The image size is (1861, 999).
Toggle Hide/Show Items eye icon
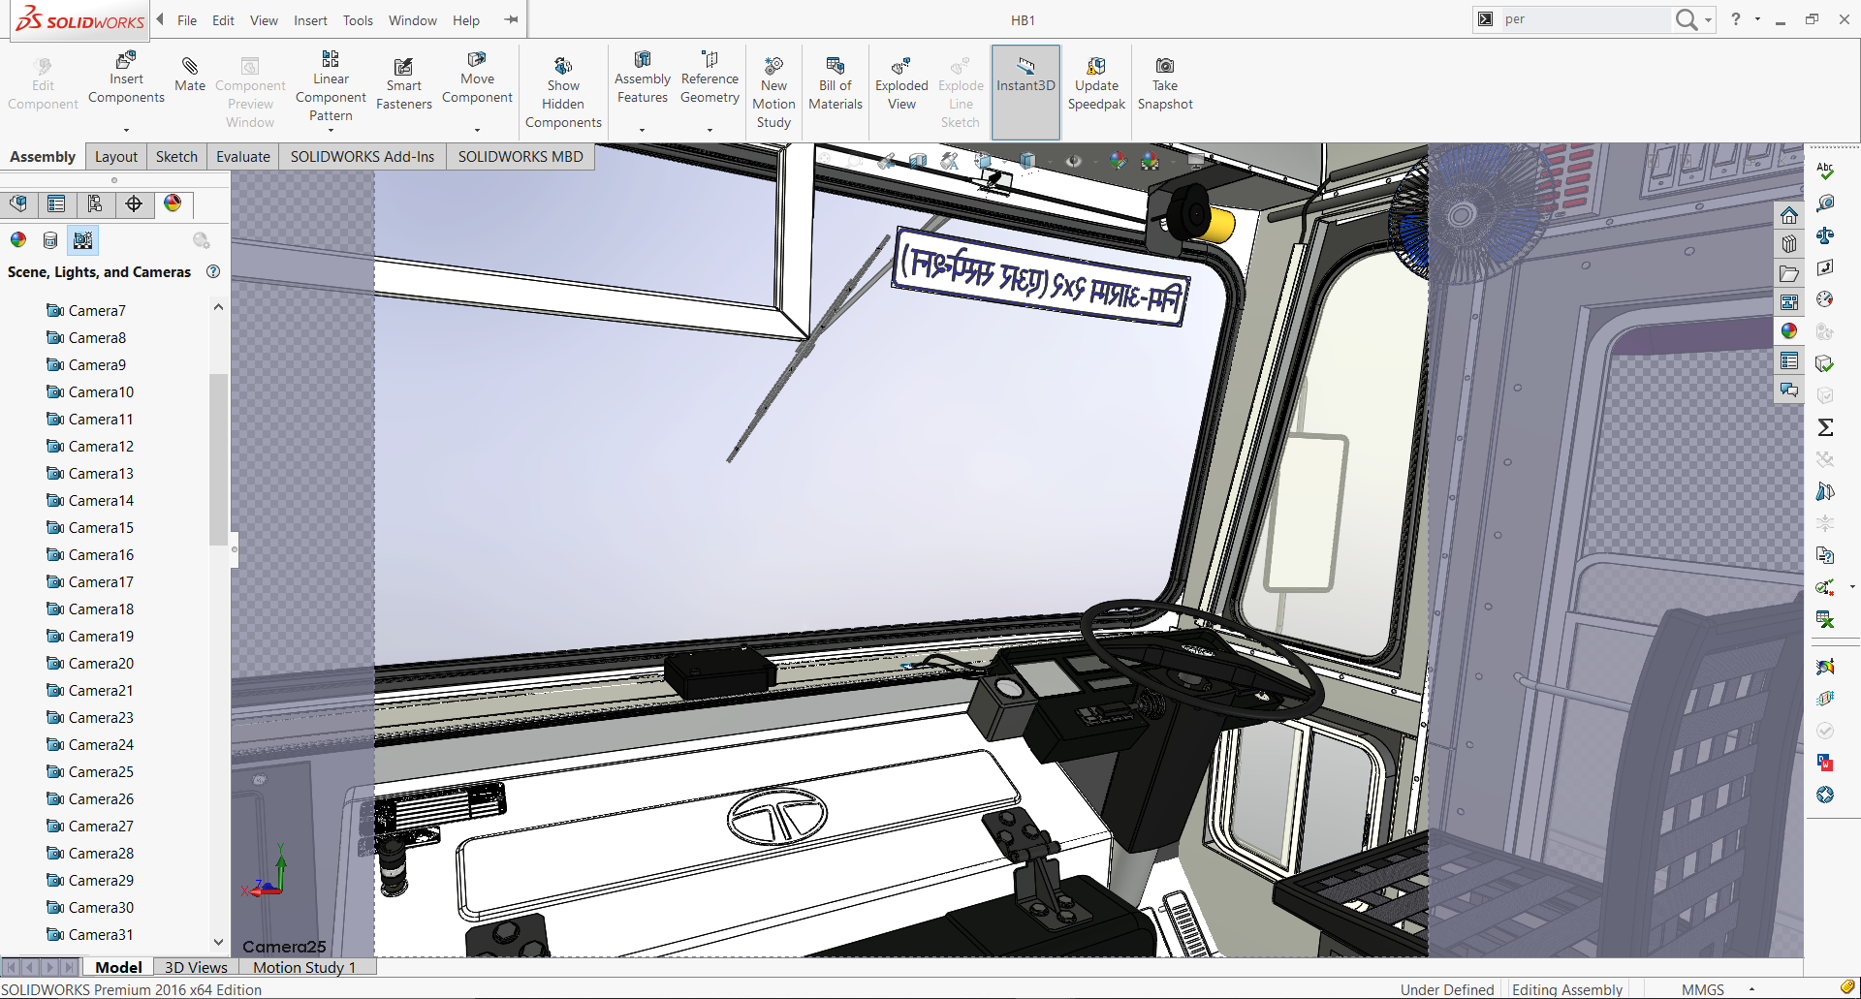(x=1073, y=161)
